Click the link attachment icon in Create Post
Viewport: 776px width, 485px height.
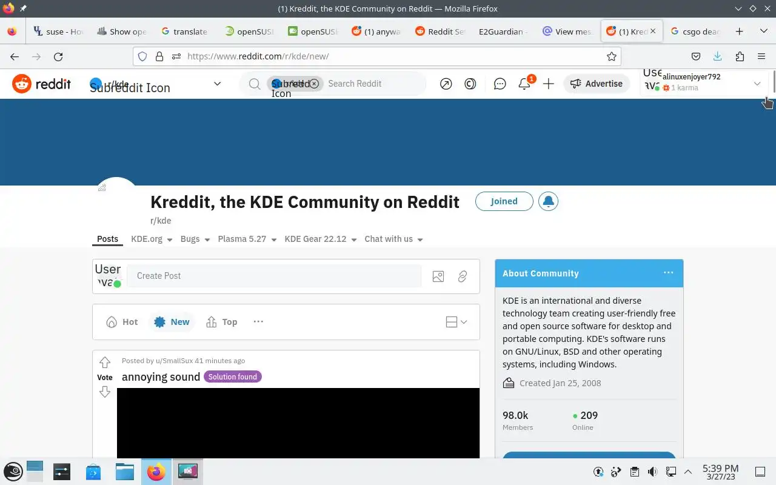pos(463,276)
